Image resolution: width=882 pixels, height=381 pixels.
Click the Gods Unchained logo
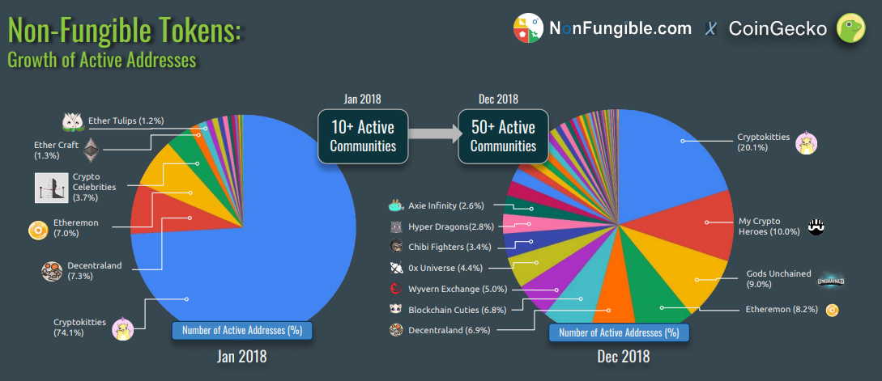coord(831,279)
